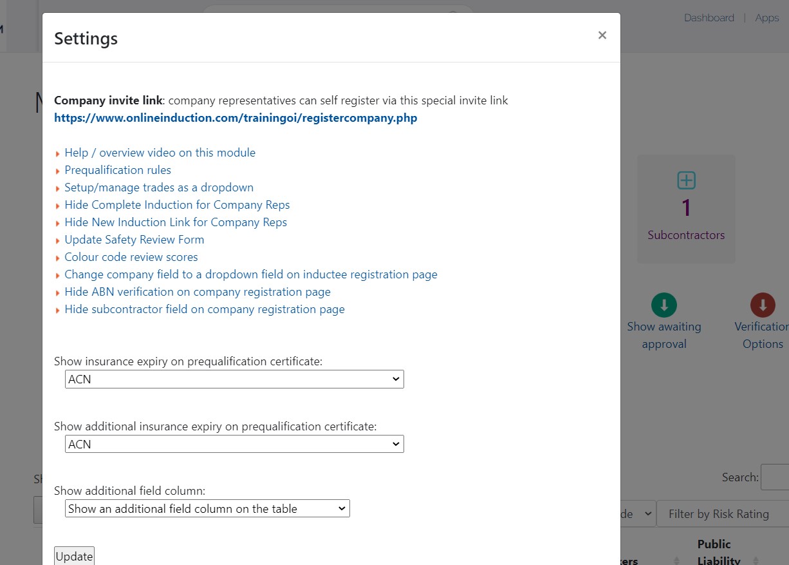The height and width of the screenshot is (565, 789).
Task: Open Help / overview video on this module
Action: tap(160, 153)
